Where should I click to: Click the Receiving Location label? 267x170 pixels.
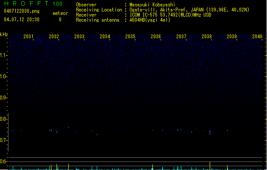[x=99, y=10]
